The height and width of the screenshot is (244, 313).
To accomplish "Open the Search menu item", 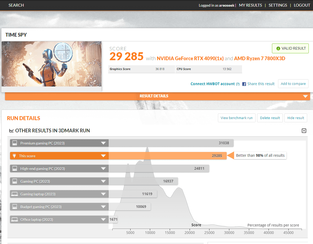I will click(x=16, y=5).
